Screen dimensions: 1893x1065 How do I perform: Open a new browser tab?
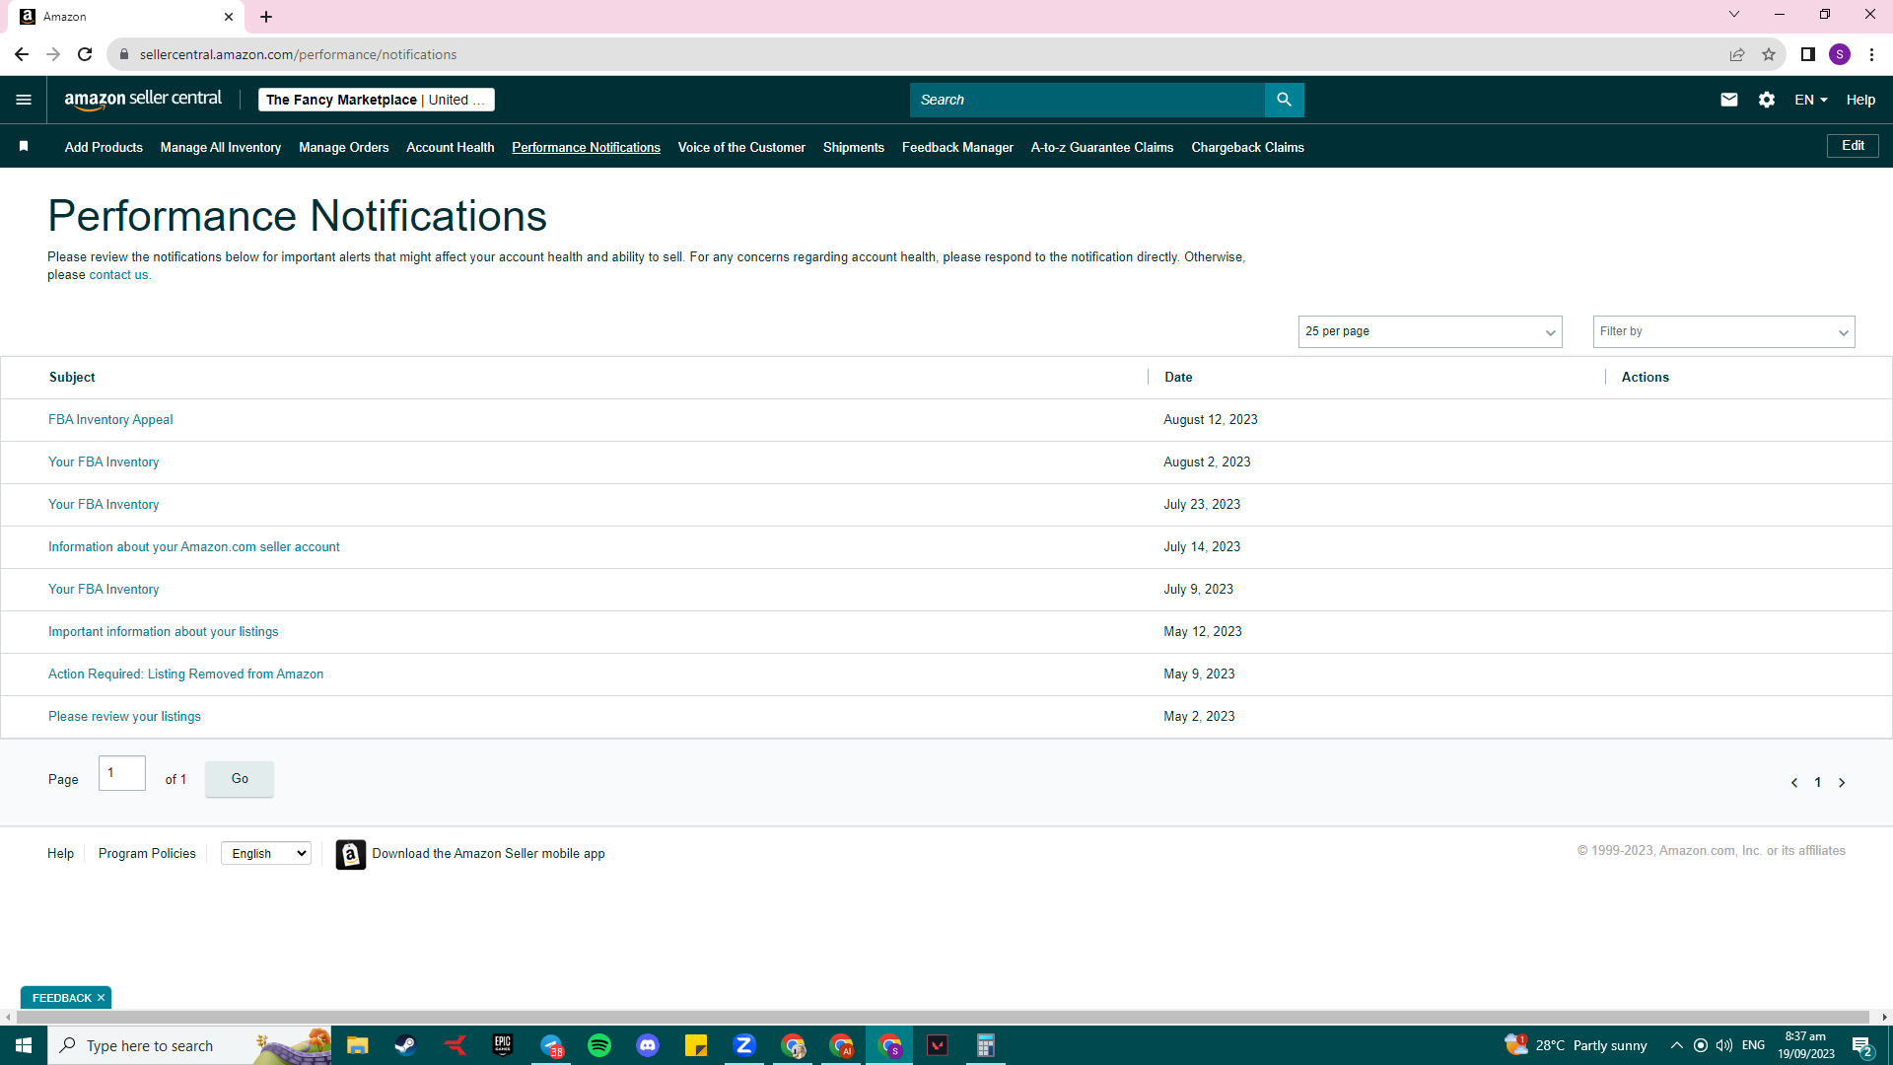[x=266, y=17]
